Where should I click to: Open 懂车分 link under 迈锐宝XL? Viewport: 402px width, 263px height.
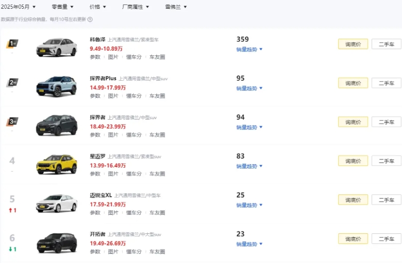coord(134,213)
